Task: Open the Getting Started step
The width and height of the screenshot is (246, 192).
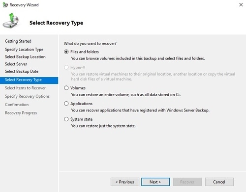Action: coord(18,41)
